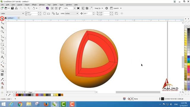The width and height of the screenshot is (190, 107).
Task: Select the Pick tool in the toolbox
Action: 2,19
